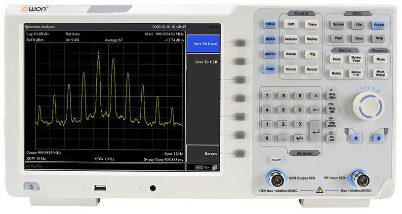Image resolution: width=402 pixels, height=214 pixels.
Task: Select Save To Local softkey option
Action: (x=205, y=43)
